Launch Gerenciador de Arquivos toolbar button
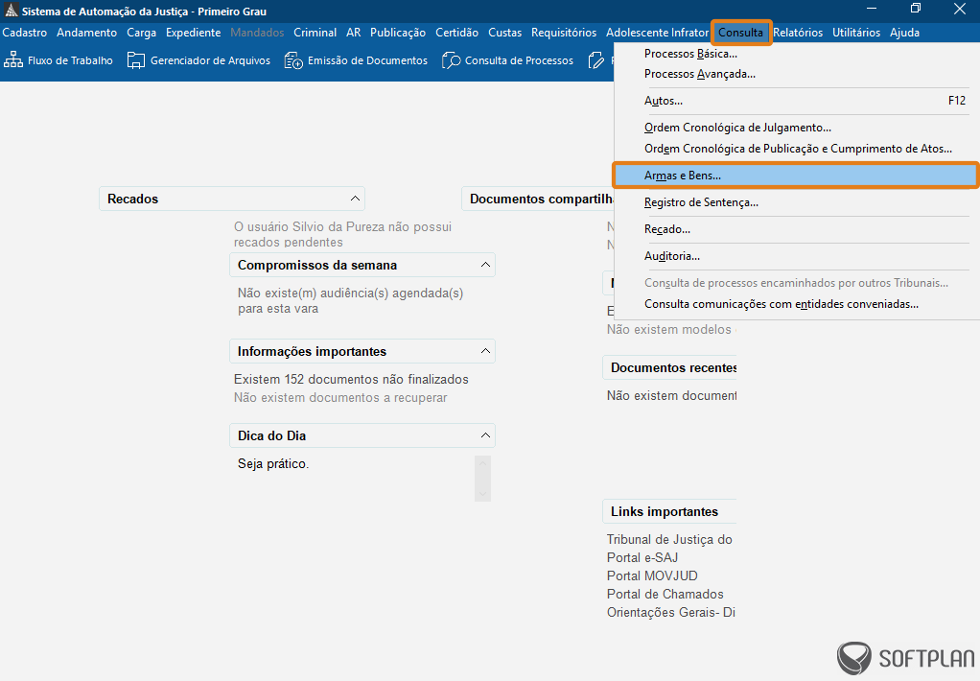This screenshot has width=980, height=681. point(198,60)
